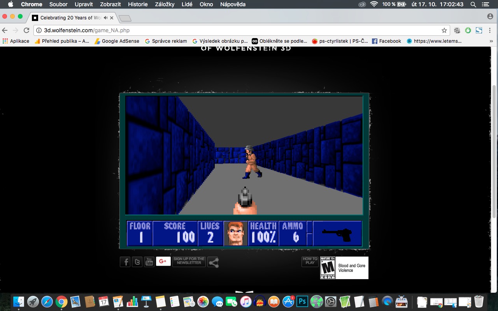498x311 pixels.
Task: Open Google Chrome from the Dock
Action: 61,301
